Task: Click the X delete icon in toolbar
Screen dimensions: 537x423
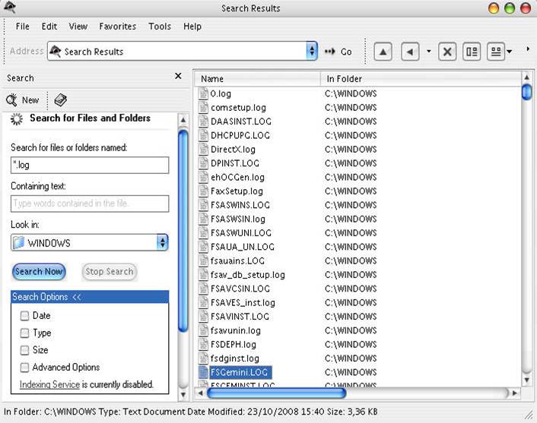Action: click(448, 52)
